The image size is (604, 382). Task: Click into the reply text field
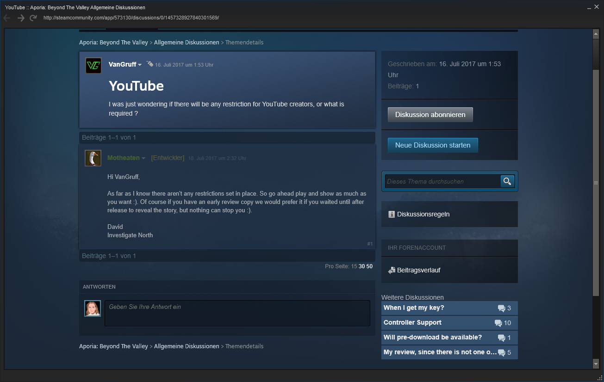tap(237, 313)
